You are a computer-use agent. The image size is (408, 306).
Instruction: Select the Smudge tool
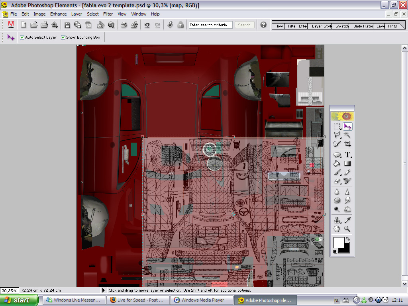347,201
